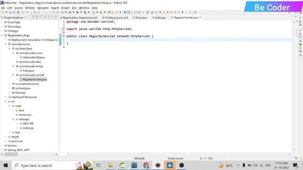Viewport: 303px width, 170px height.
Task: Click the Open Type toolbar icon
Action: coord(109,12)
